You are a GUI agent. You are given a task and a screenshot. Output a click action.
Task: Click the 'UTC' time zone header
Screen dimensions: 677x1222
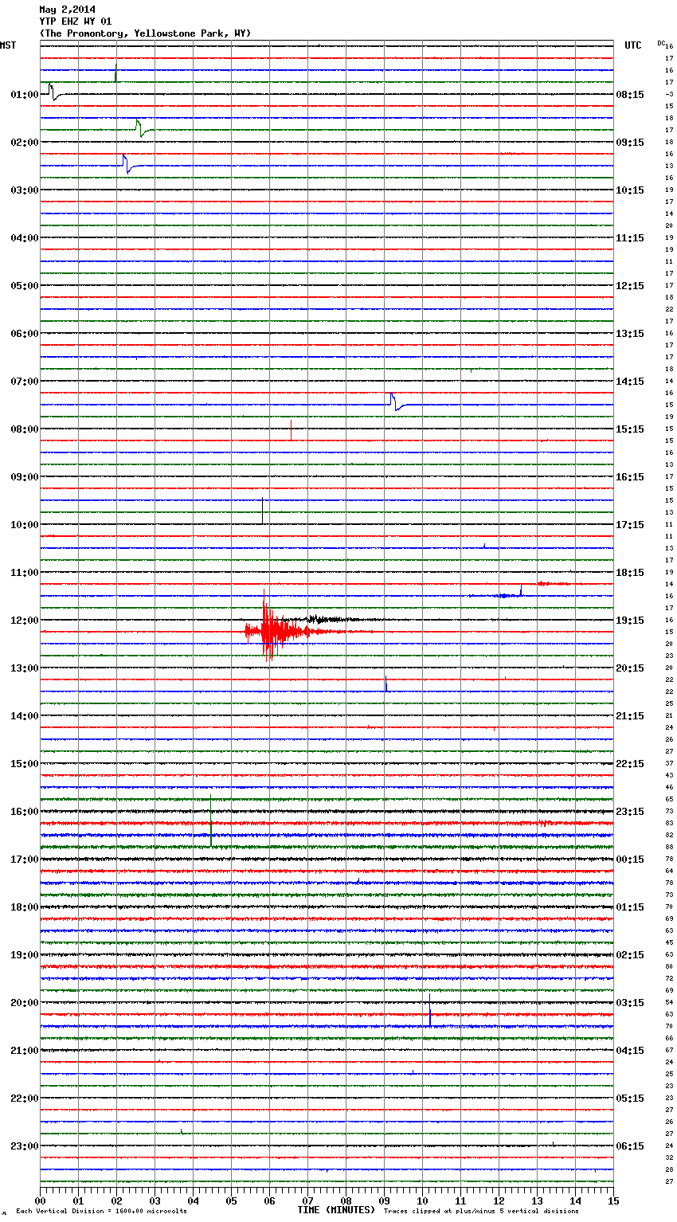tap(632, 45)
